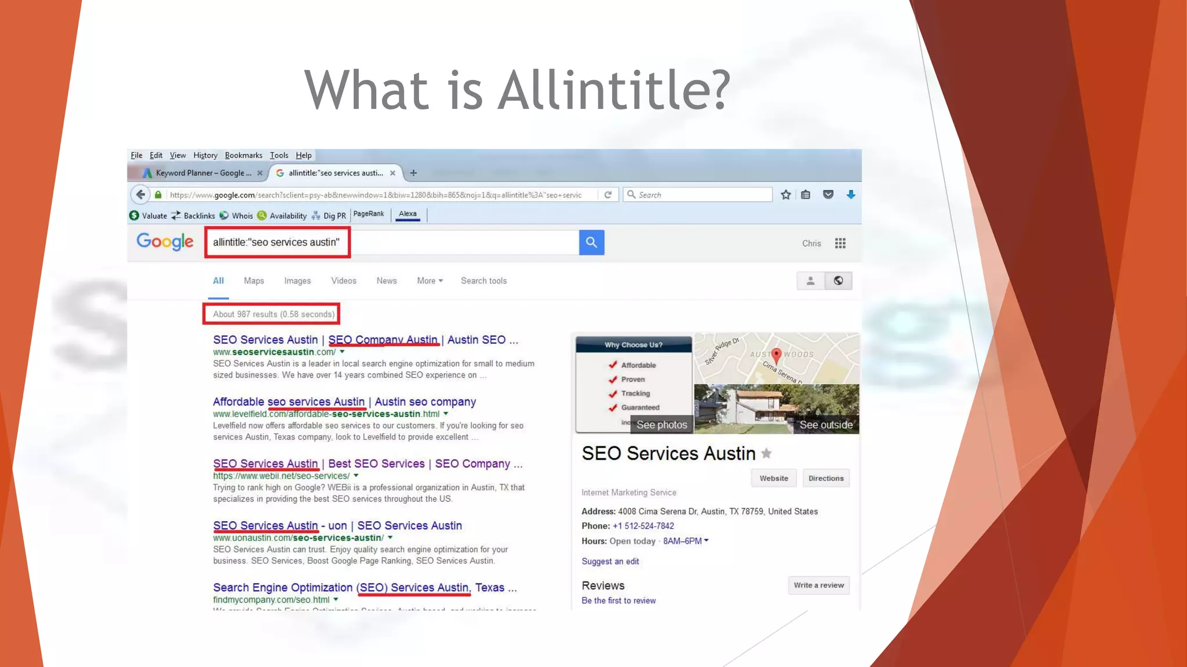
Task: Open the See photos thumbnail
Action: 634,384
